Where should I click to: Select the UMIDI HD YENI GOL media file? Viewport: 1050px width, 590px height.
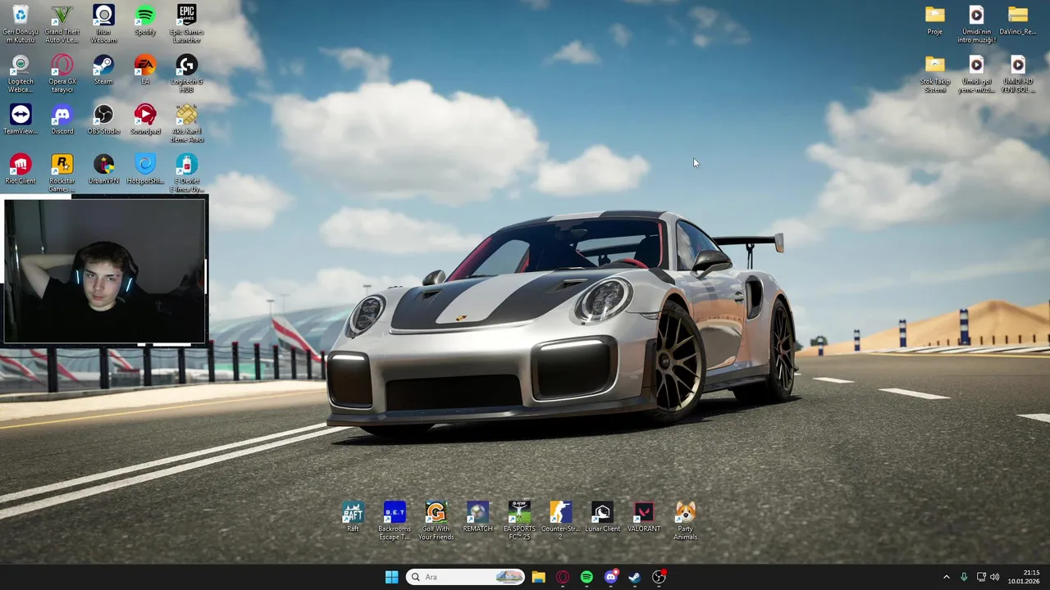1018,75
